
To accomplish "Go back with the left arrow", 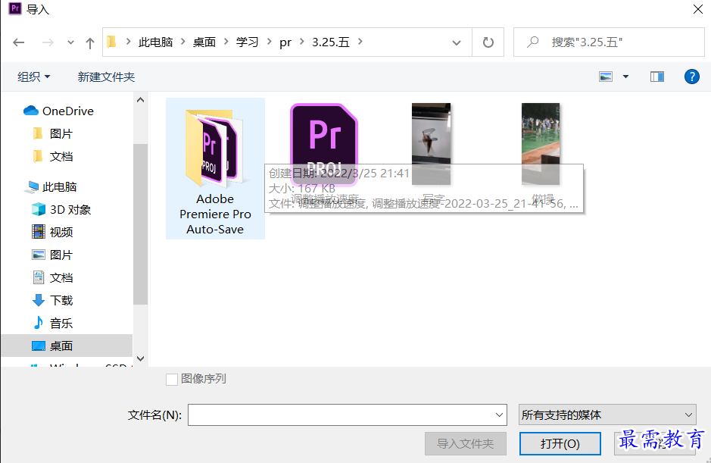I will click(x=19, y=42).
